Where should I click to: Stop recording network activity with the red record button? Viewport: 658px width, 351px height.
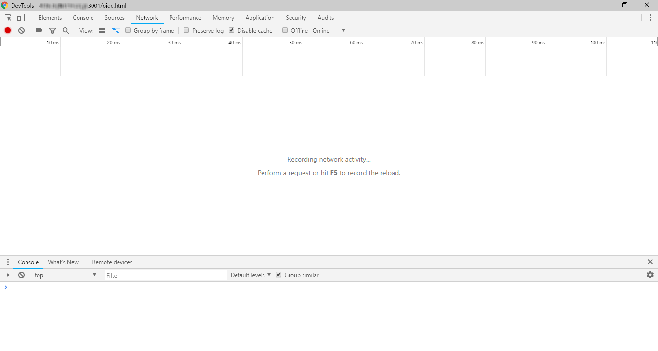(7, 30)
